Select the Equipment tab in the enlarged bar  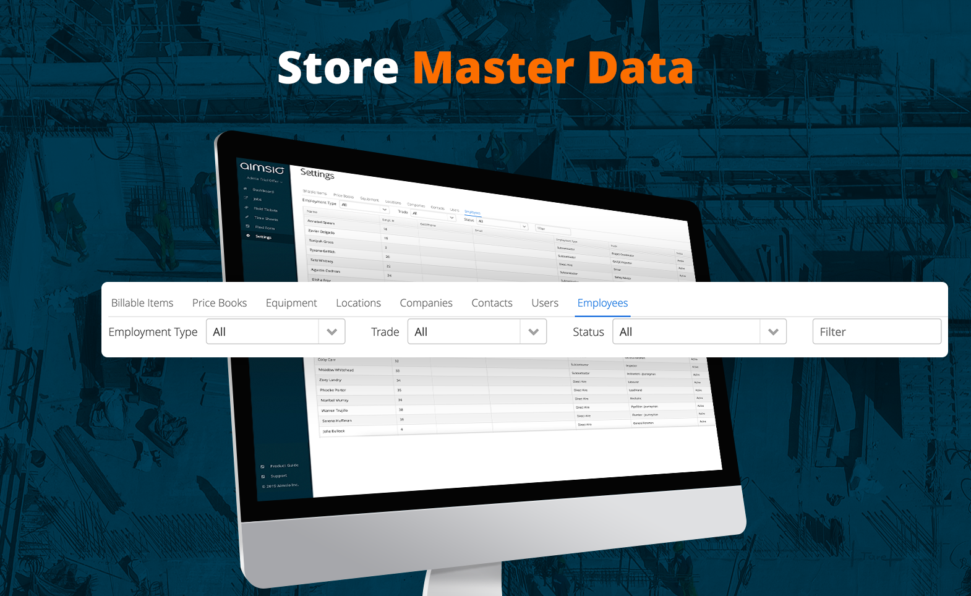tap(291, 303)
